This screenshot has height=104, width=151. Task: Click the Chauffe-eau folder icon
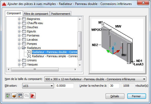click(24, 23)
